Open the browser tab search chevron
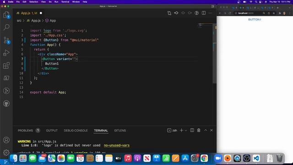Image resolution: width=293 pixels, height=165 pixels. [290, 8]
